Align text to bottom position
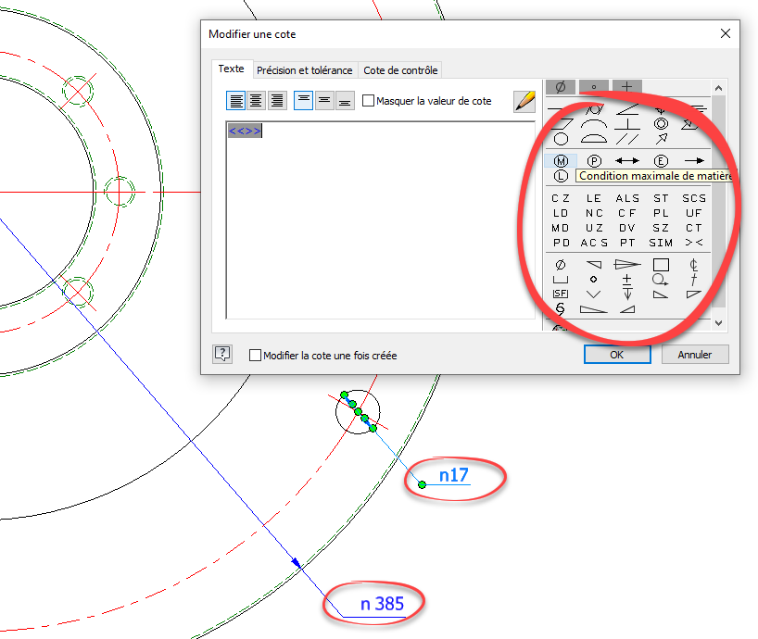The height and width of the screenshot is (639, 758). 345,101
